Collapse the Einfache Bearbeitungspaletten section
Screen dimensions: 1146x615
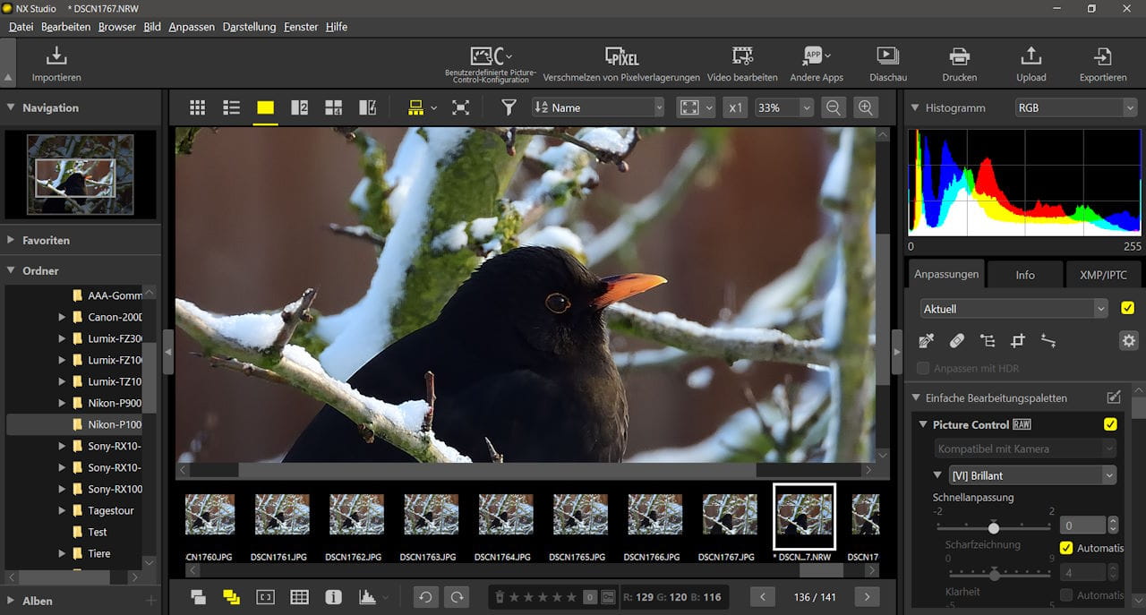click(914, 398)
